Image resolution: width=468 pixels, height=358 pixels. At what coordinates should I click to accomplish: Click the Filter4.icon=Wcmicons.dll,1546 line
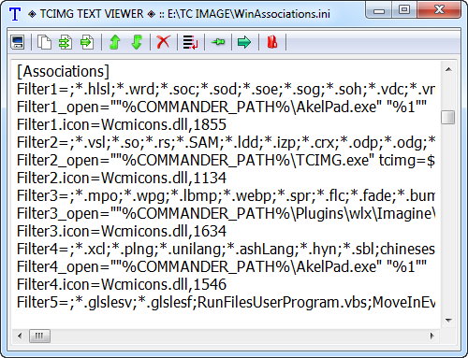tap(122, 285)
